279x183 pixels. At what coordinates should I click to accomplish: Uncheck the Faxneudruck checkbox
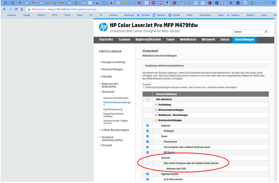point(147,142)
